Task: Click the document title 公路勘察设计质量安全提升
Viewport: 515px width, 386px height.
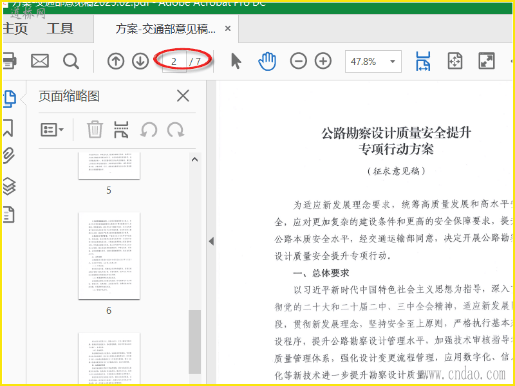Action: (x=396, y=133)
